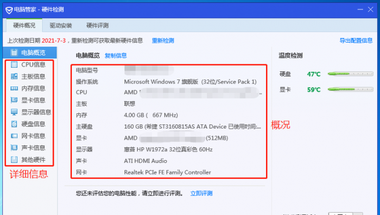
Task: Open the CPU信息 icon in sidebar
Action: pos(14,65)
